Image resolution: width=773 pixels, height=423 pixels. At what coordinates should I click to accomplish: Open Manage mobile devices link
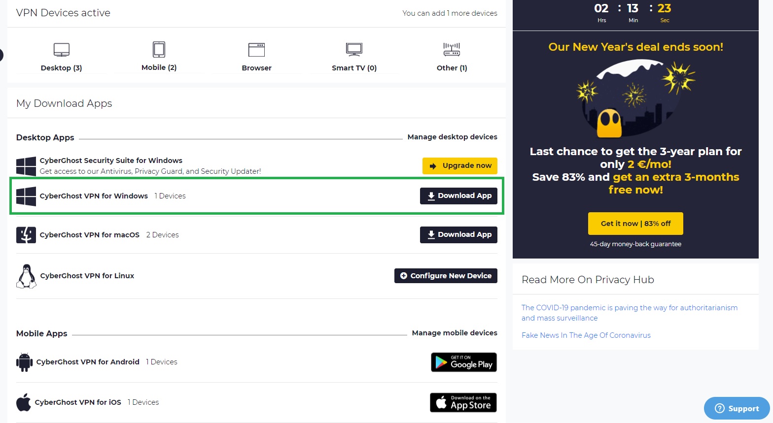[454, 333]
